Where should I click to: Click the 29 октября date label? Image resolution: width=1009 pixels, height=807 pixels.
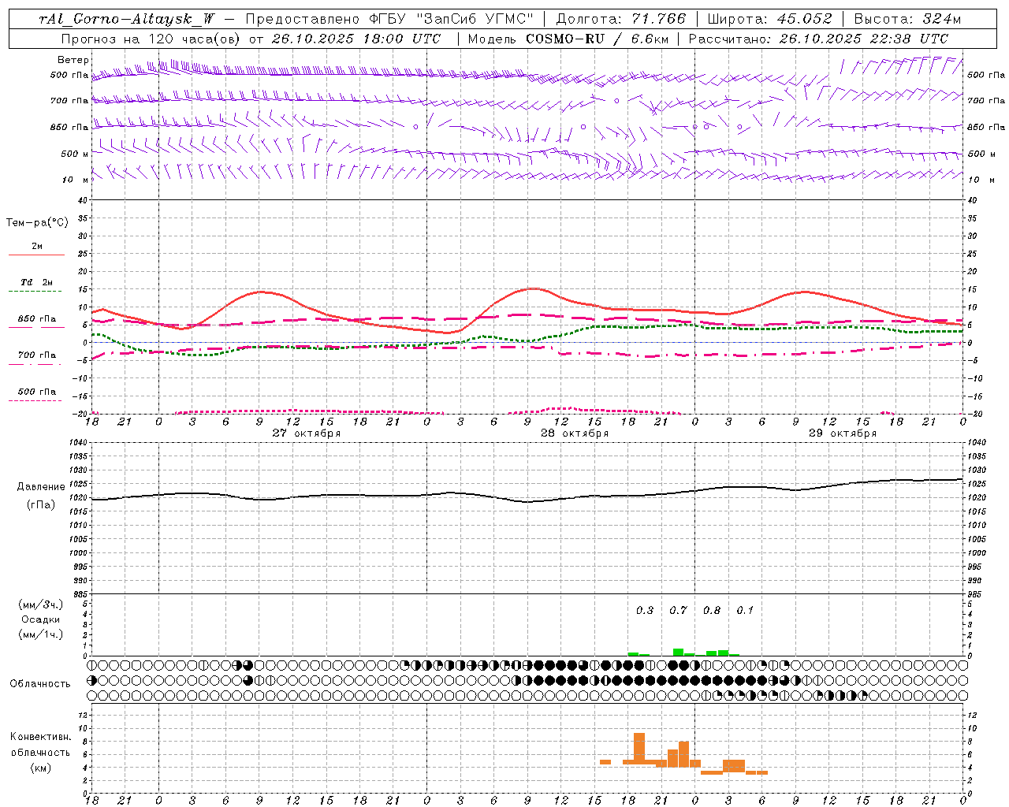[x=843, y=433]
